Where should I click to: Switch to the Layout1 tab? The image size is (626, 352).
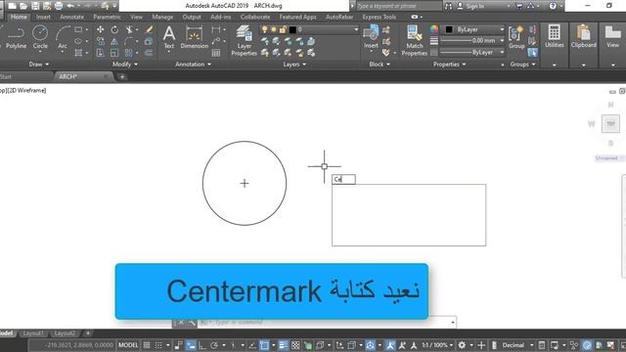(33, 333)
